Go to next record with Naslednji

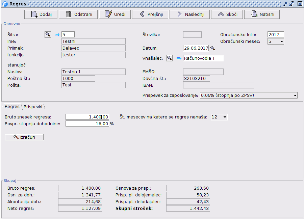click(x=189, y=14)
